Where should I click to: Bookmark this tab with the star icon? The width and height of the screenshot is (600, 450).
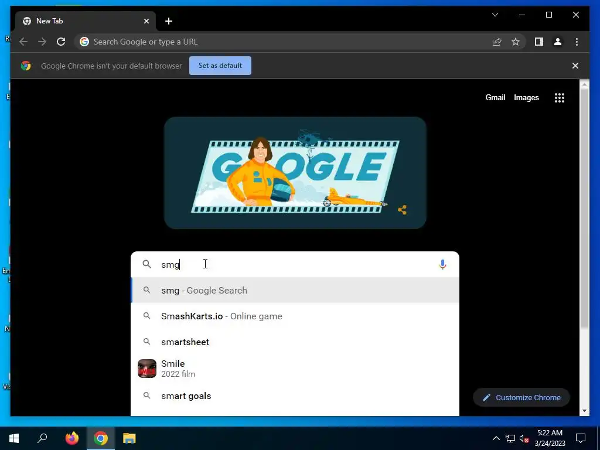tap(516, 42)
